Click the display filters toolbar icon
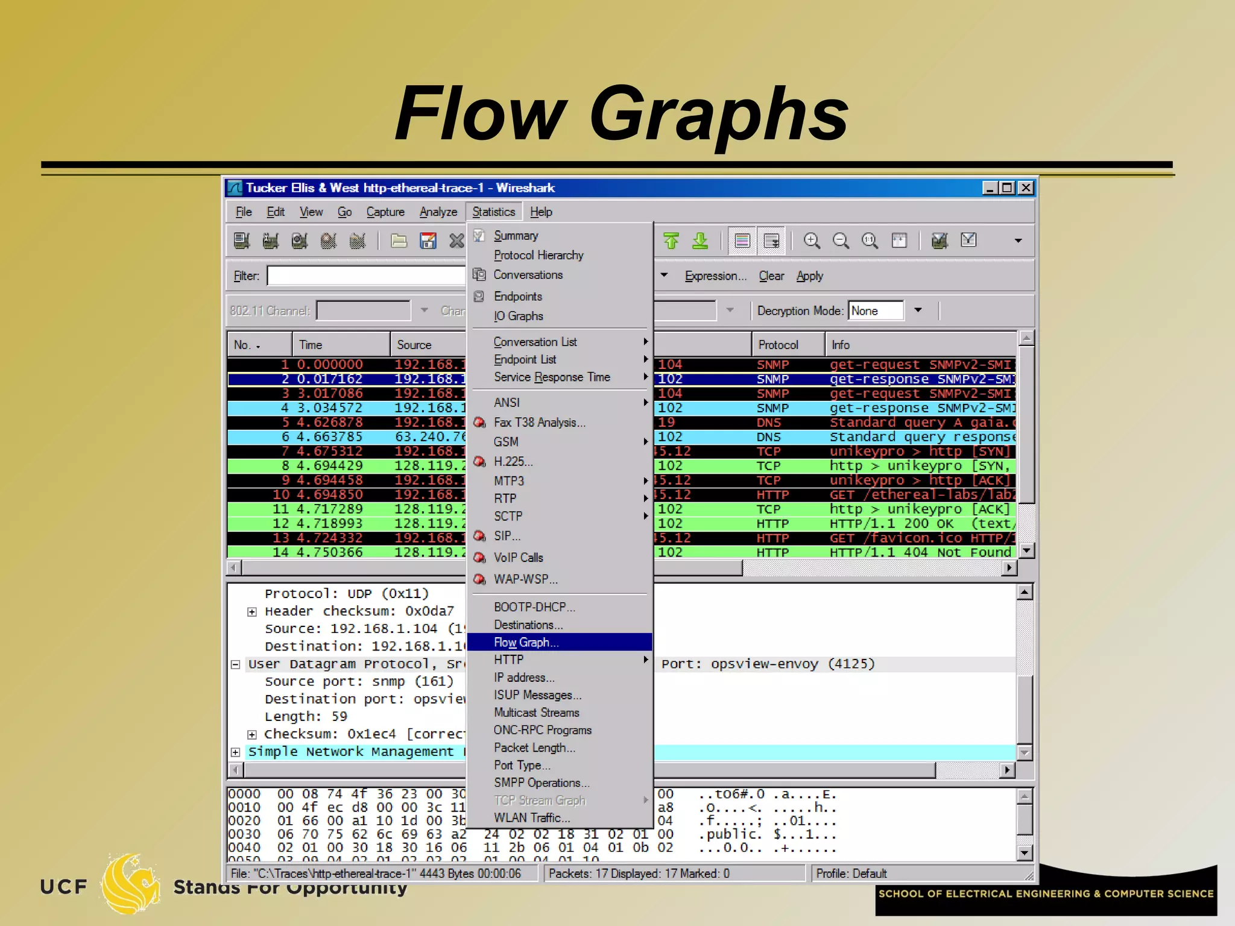Viewport: 1235px width, 926px height. (968, 241)
